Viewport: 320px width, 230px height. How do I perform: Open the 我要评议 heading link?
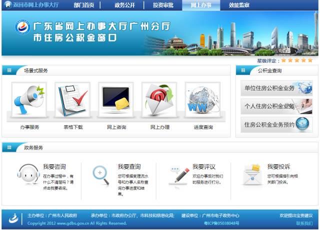point(204,167)
